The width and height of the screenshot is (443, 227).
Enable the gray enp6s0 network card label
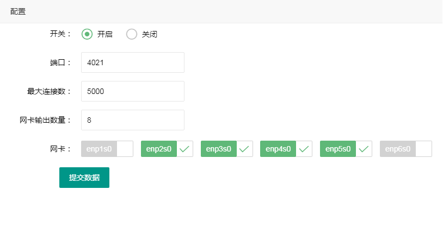[397, 149]
